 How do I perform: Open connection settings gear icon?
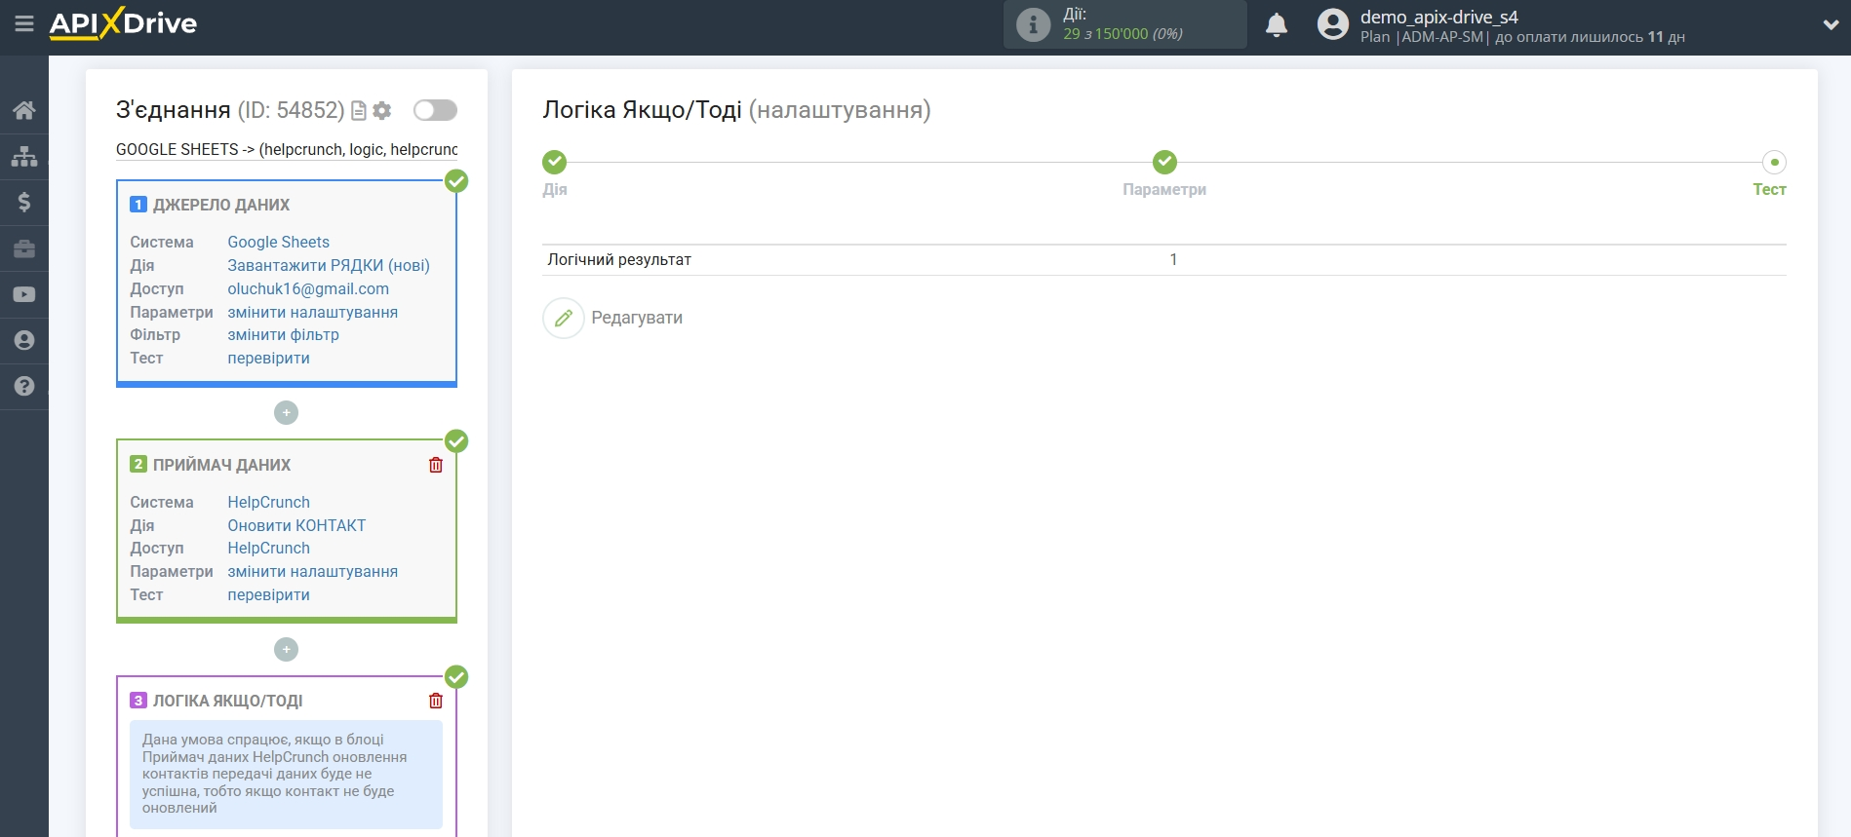click(x=382, y=111)
